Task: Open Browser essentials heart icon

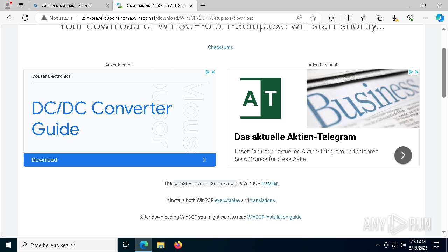Action: [x=410, y=18]
